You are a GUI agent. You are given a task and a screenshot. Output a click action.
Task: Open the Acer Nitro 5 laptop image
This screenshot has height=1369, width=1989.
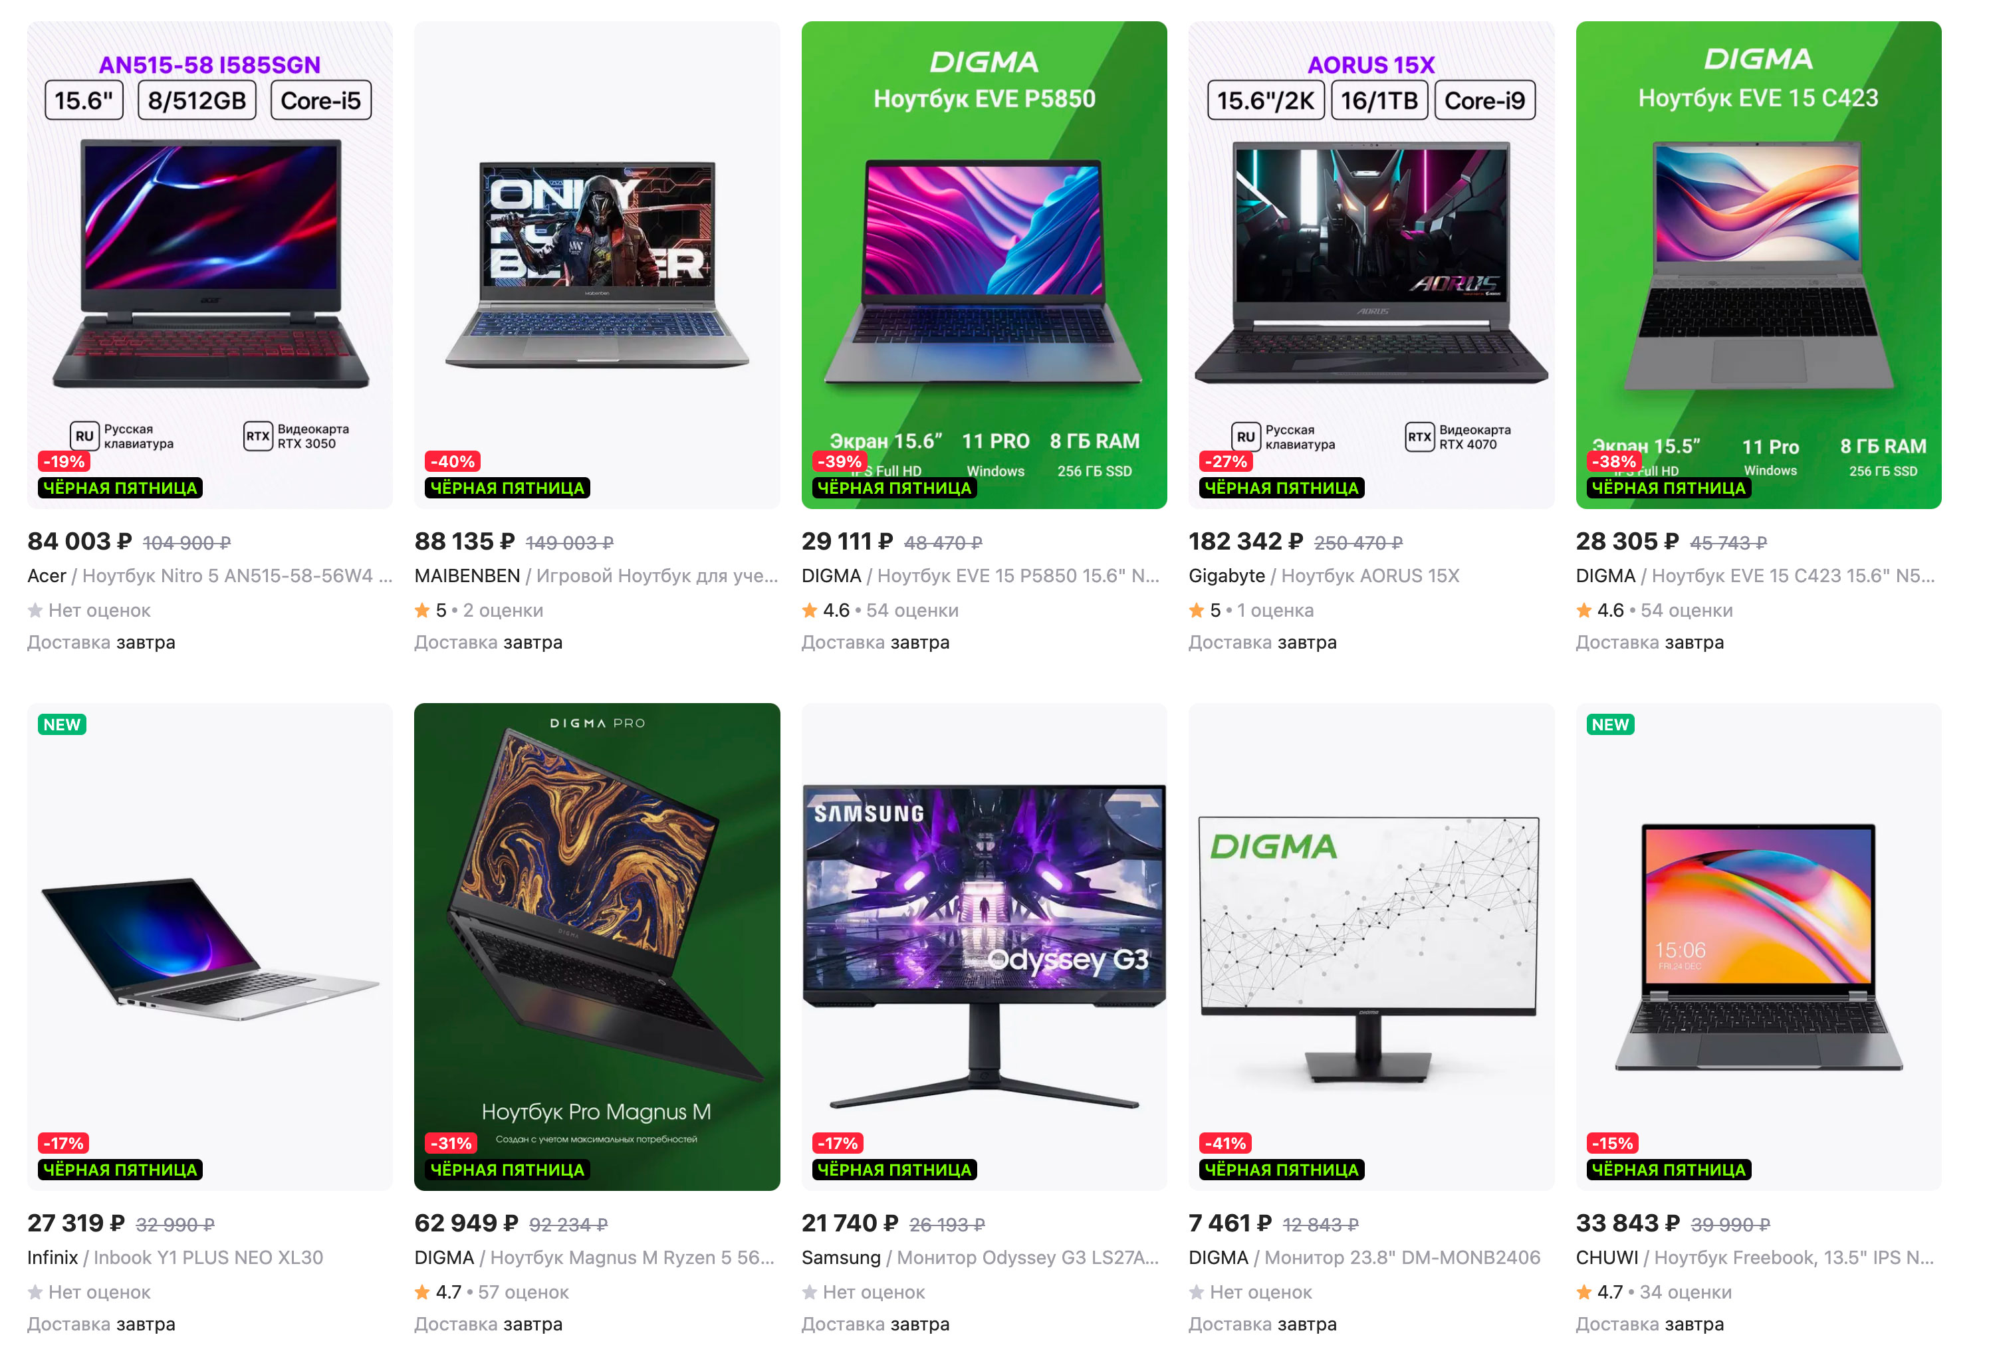click(209, 264)
